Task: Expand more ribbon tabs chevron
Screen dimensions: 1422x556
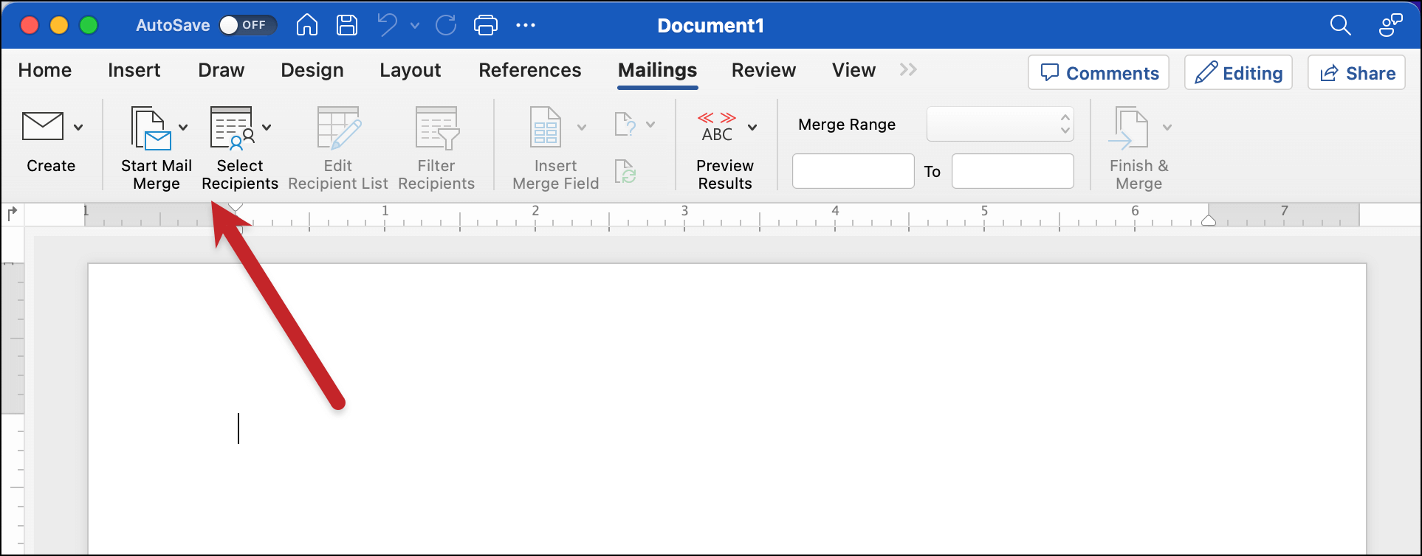Action: [908, 69]
